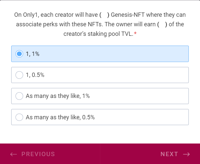Click the "As many as they like, 0.5%" text
This screenshot has height=164, width=200.
(x=60, y=117)
